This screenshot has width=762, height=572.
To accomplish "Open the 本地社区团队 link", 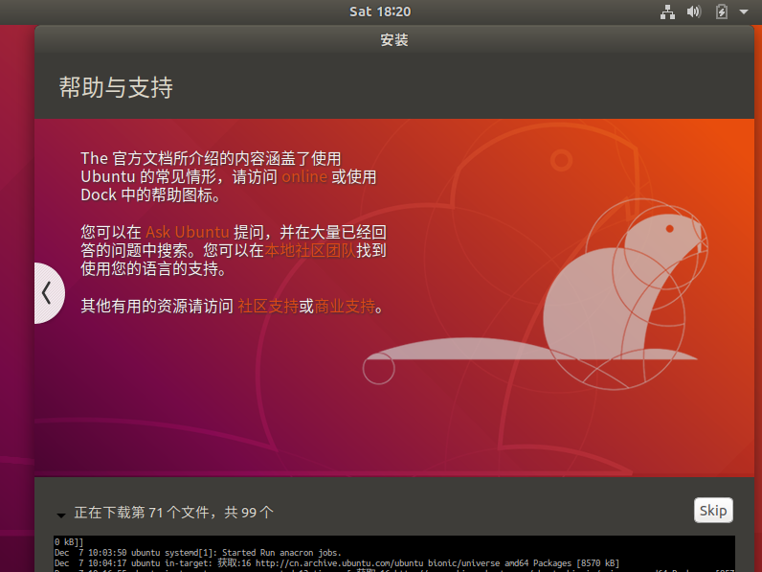I will tap(310, 250).
